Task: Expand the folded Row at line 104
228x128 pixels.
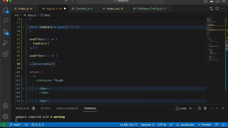Action: 24,89
